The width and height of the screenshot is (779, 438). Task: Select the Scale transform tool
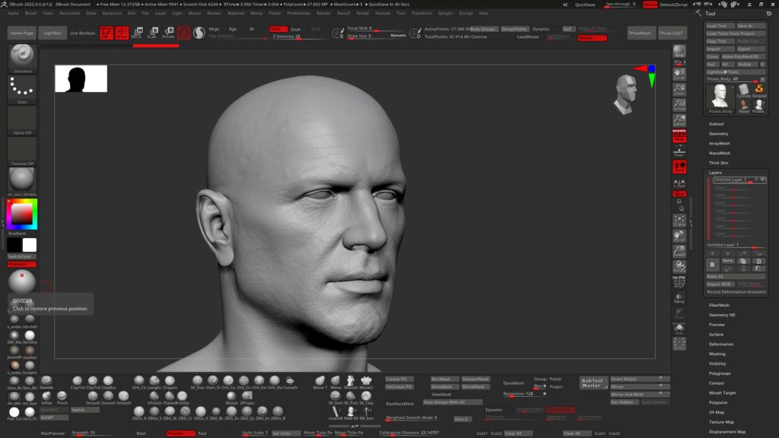152,33
